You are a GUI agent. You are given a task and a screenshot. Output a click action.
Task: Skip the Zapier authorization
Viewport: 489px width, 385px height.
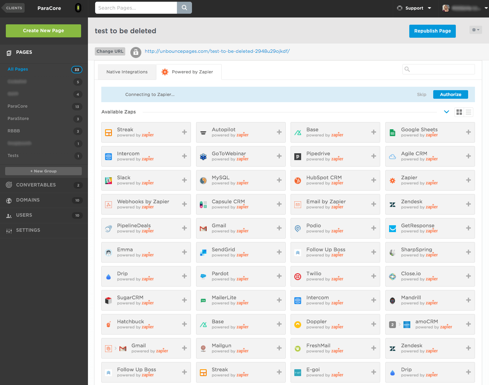(422, 95)
